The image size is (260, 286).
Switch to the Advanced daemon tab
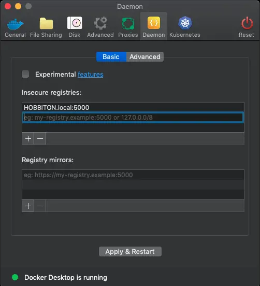(145, 56)
